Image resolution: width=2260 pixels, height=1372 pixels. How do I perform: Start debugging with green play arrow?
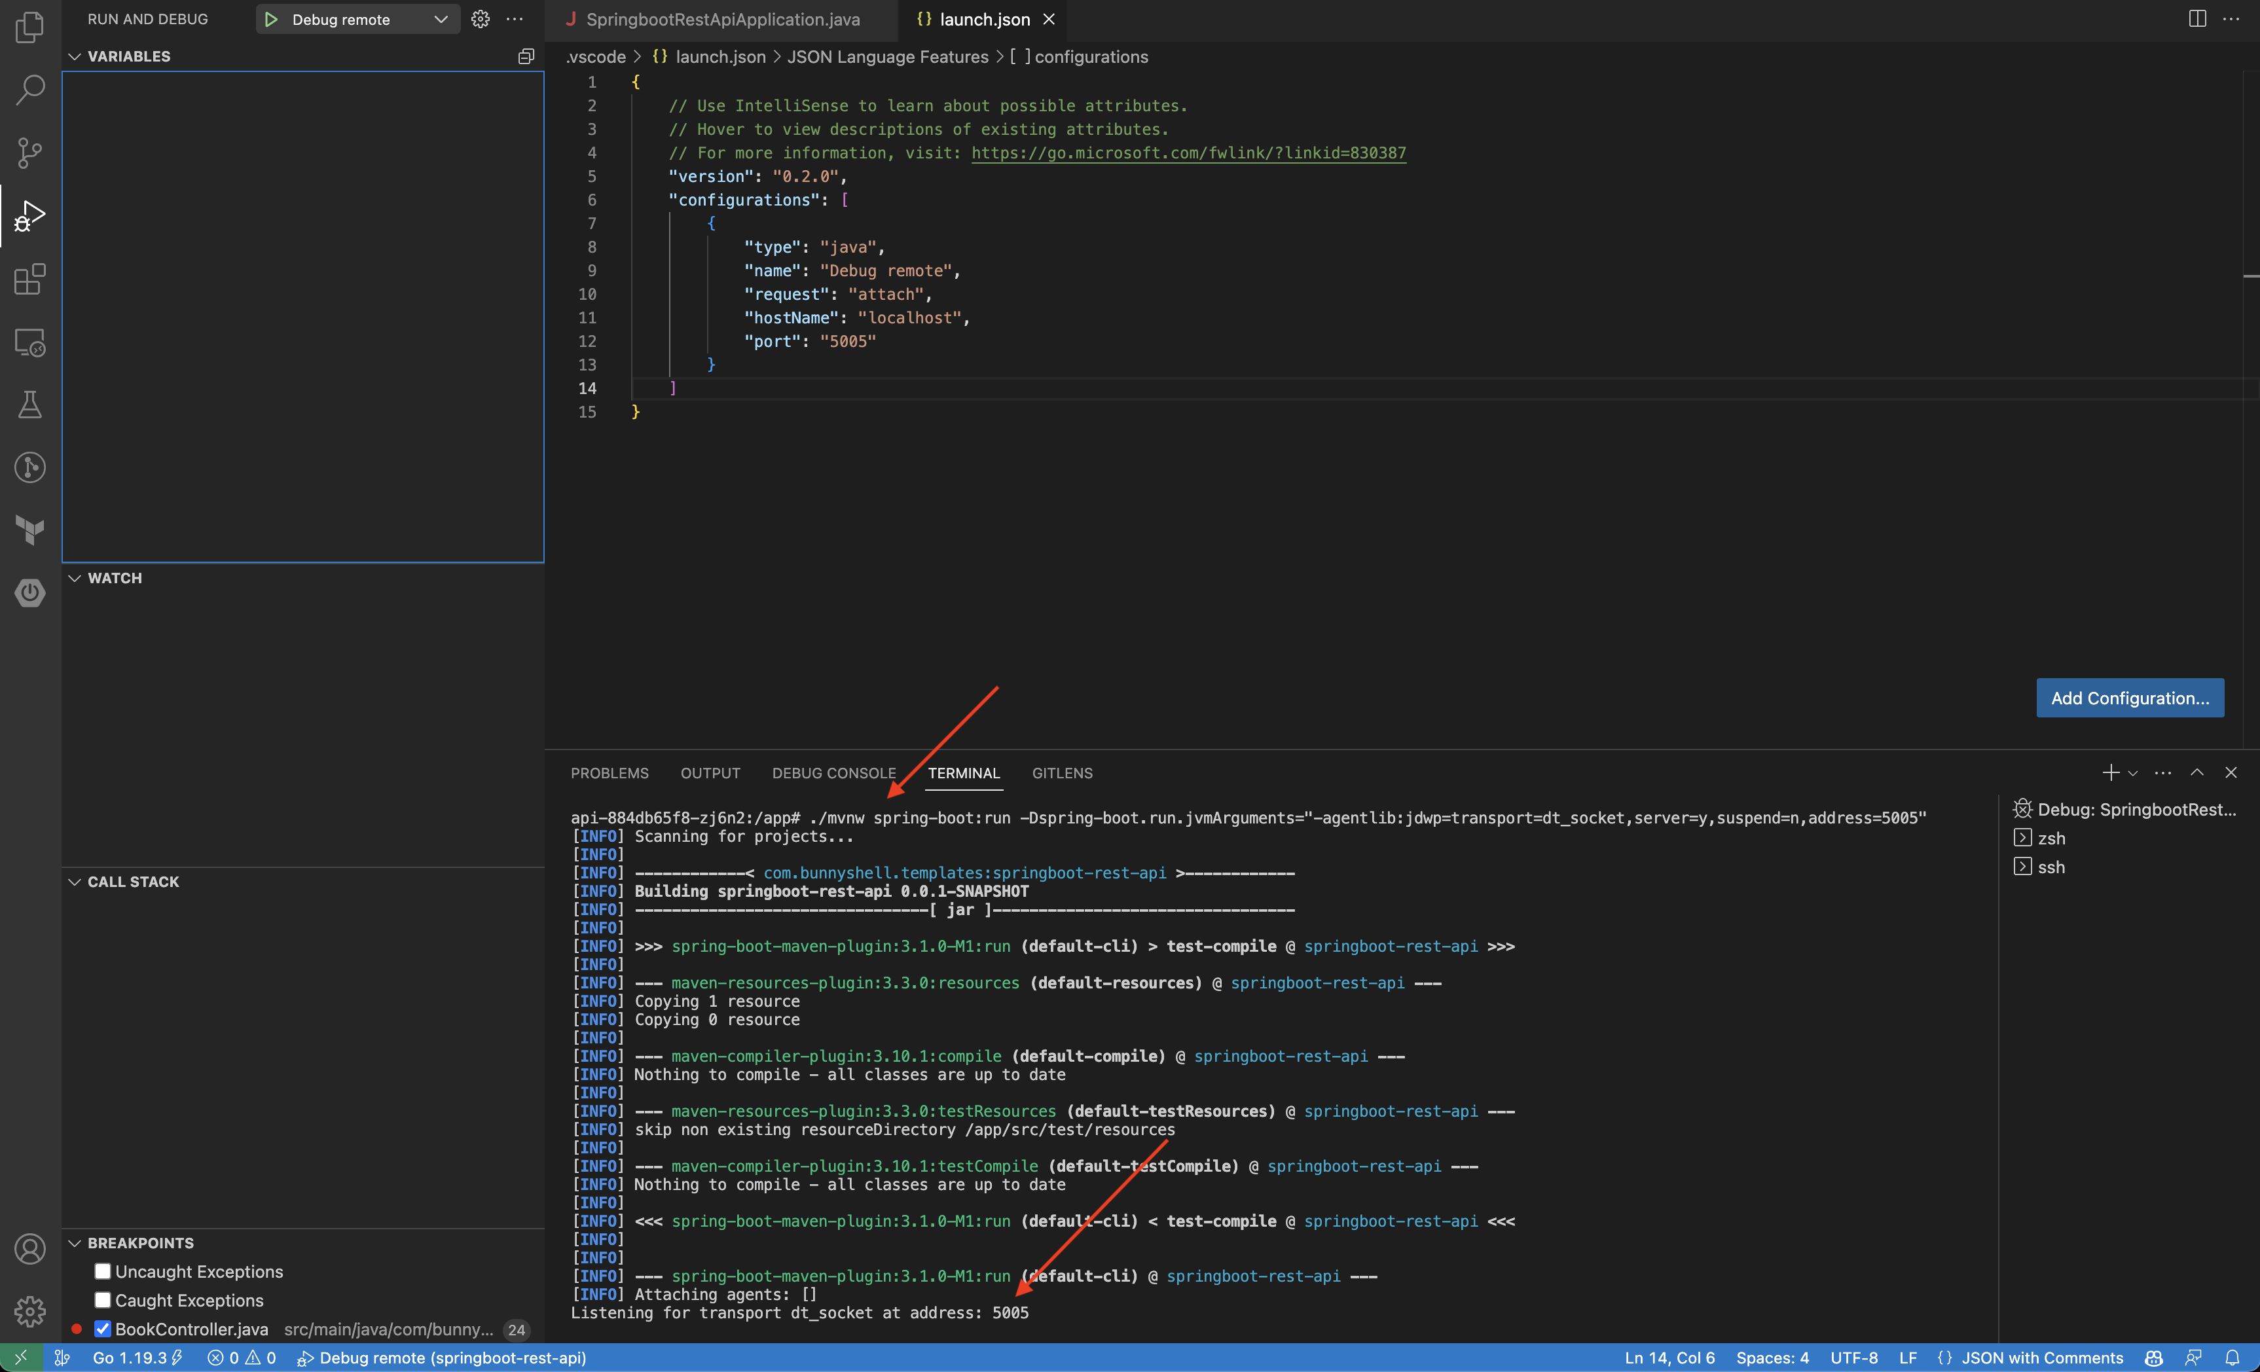[x=270, y=19]
